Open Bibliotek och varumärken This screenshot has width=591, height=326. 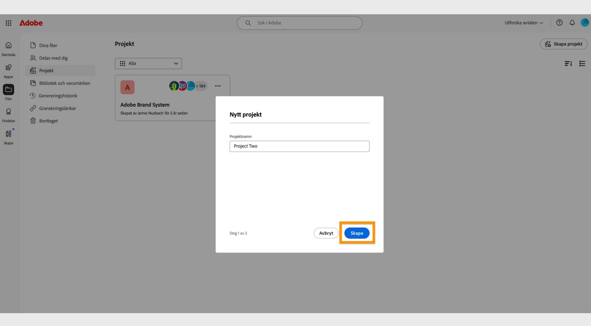coord(60,83)
